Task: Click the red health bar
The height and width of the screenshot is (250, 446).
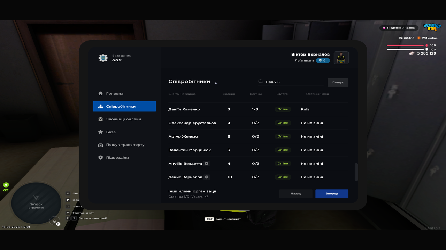Action: 405,45
